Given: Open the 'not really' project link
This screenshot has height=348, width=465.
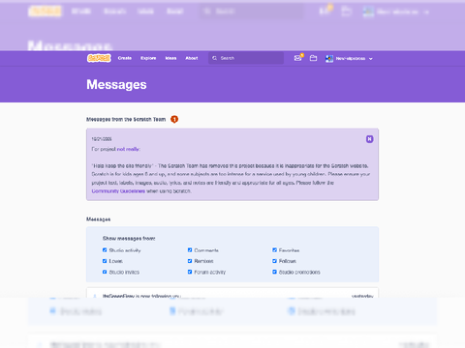Looking at the screenshot, I should pos(128,149).
